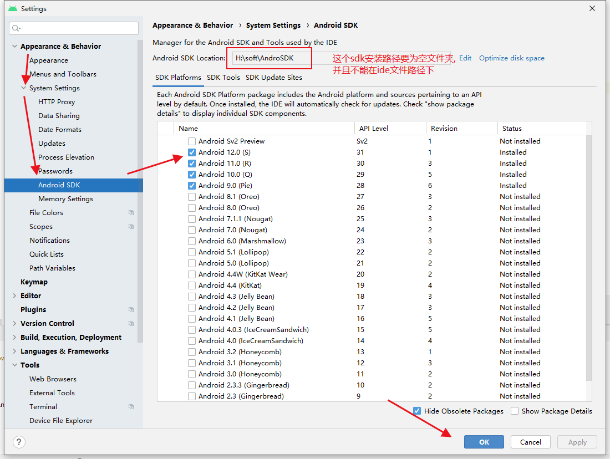Screen dimensions: 610x459
Task: Check Android 6.0 (Marshmallow) platform
Action: [192, 241]
